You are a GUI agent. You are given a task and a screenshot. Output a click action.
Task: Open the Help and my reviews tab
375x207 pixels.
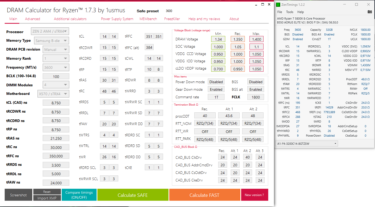click(204, 19)
